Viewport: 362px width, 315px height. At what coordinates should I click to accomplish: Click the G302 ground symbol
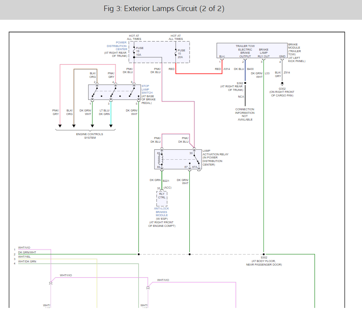point(282,84)
